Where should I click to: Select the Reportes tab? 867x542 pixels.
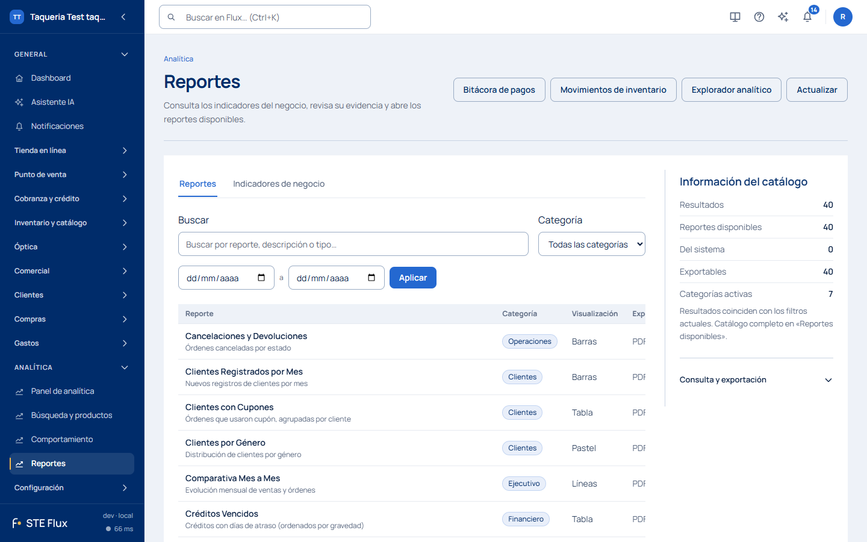[x=197, y=184]
